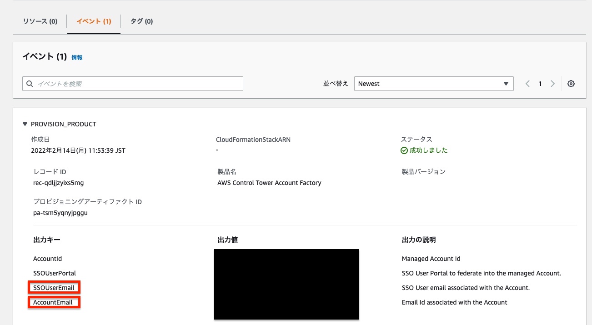Click the 情報 info link

coord(77,58)
